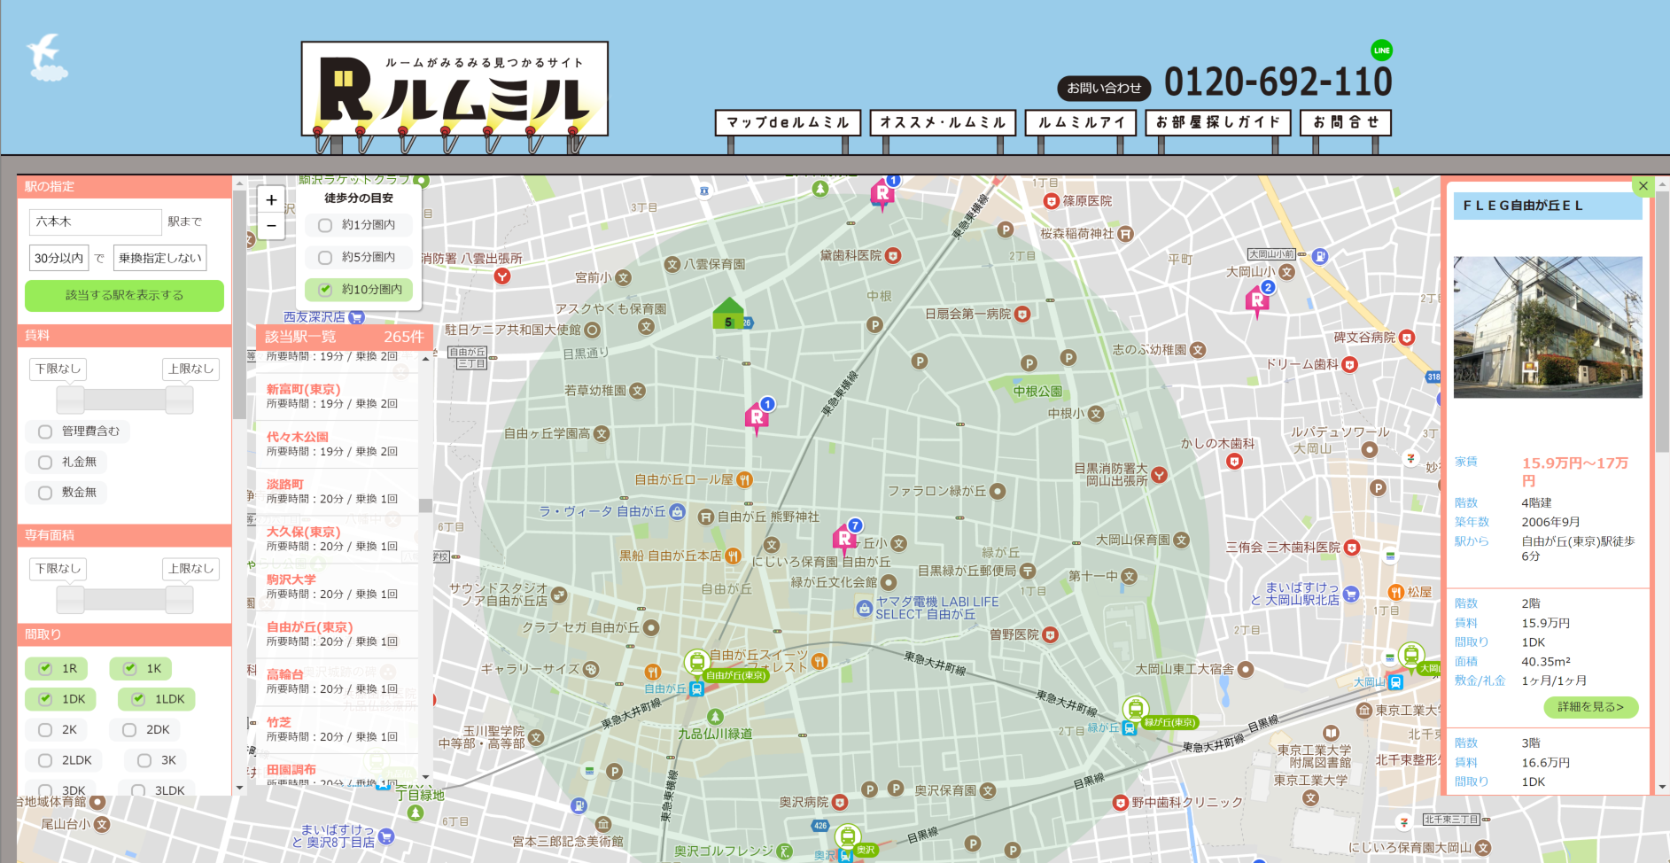1670x863 pixels.
Task: Select 駒沢大学 in station list
Action: point(291,579)
